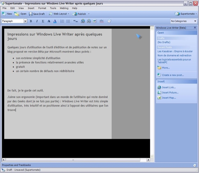Image resolution: width=199 pixels, height=173 pixels.
Task: Apply blockquote formatting
Action: pos(75,21)
